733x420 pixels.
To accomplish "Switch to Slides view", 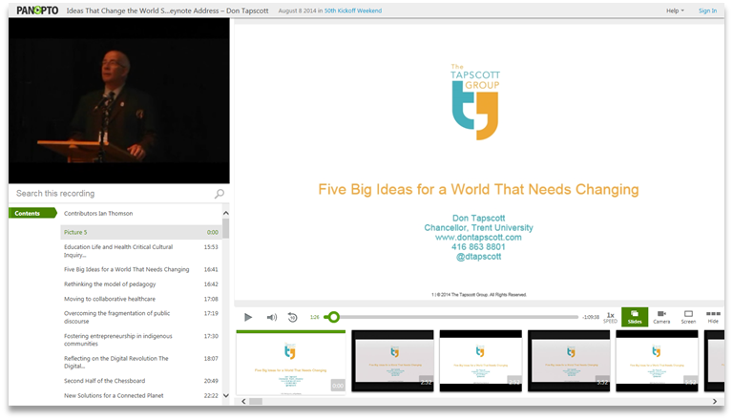I will pos(635,317).
